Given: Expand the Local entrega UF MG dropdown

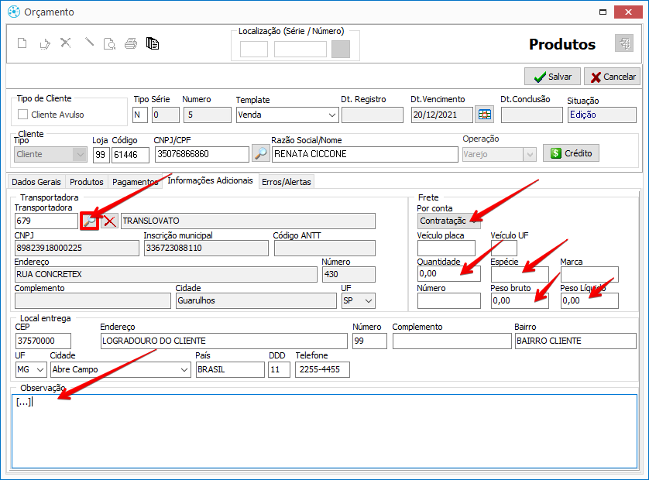Looking at the screenshot, I should [x=40, y=369].
